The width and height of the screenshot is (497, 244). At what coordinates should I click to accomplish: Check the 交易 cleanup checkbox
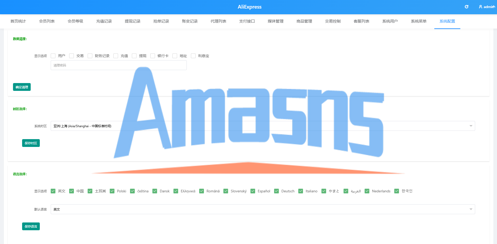coord(72,56)
